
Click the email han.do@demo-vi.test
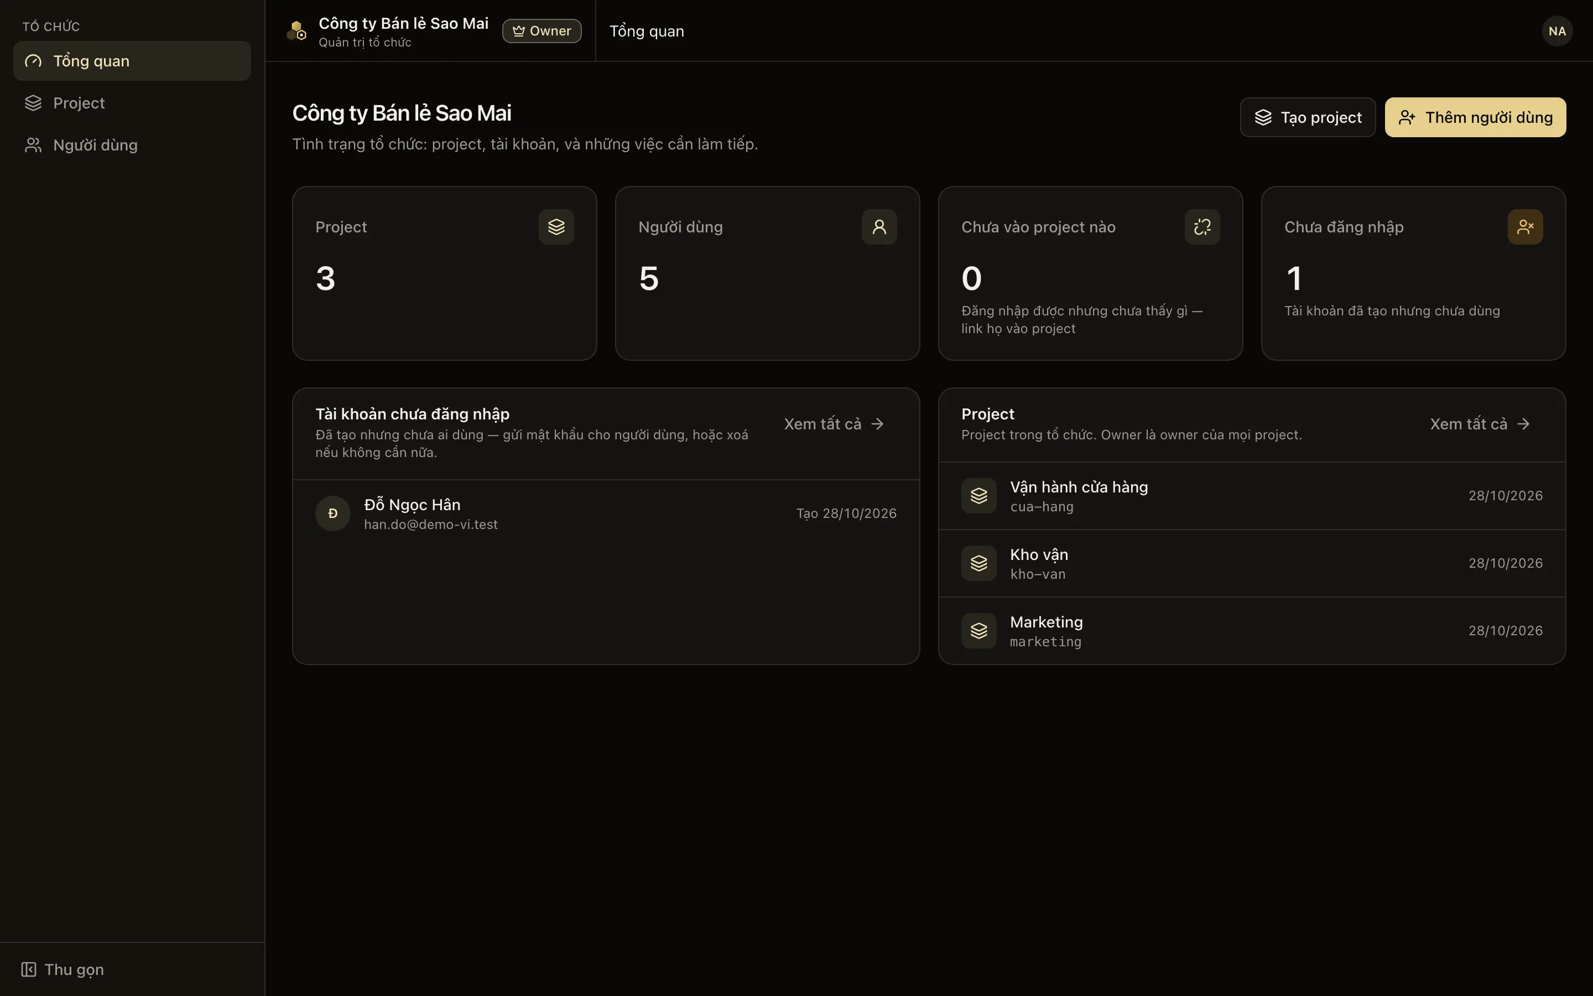(430, 525)
